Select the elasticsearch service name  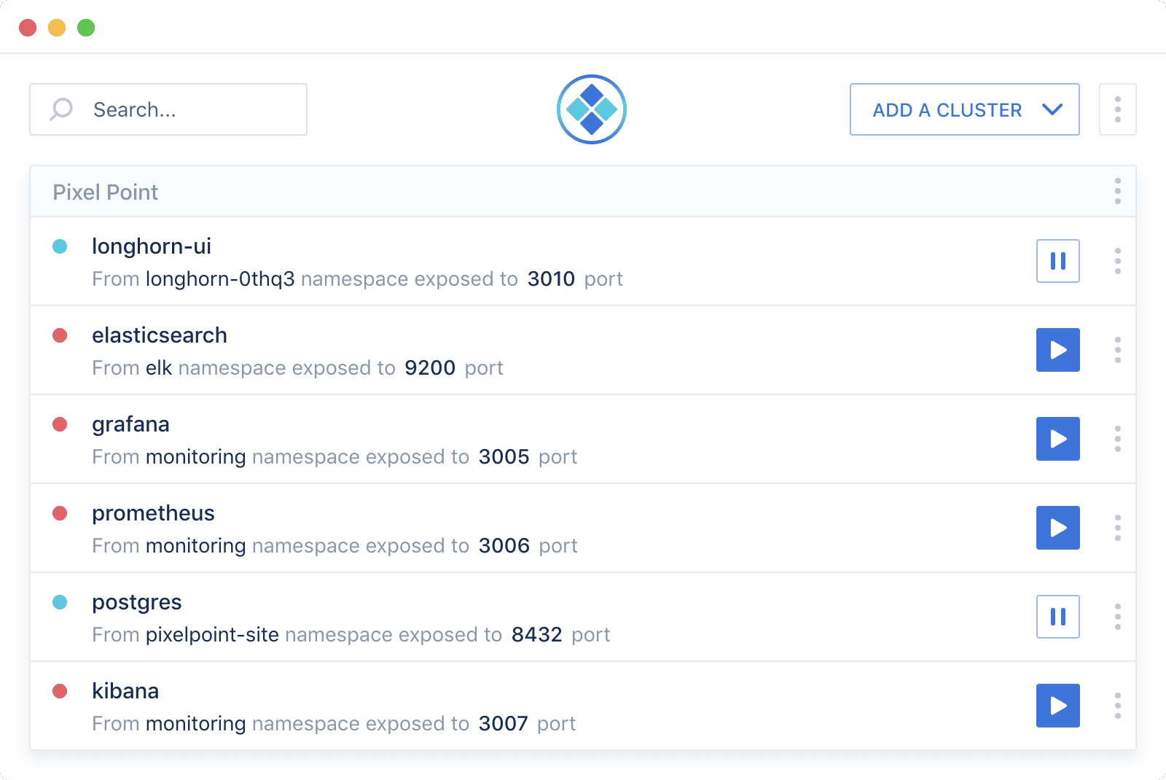point(160,335)
